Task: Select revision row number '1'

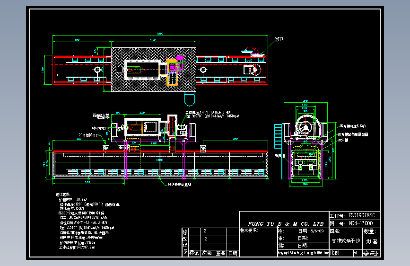Action: [205, 246]
